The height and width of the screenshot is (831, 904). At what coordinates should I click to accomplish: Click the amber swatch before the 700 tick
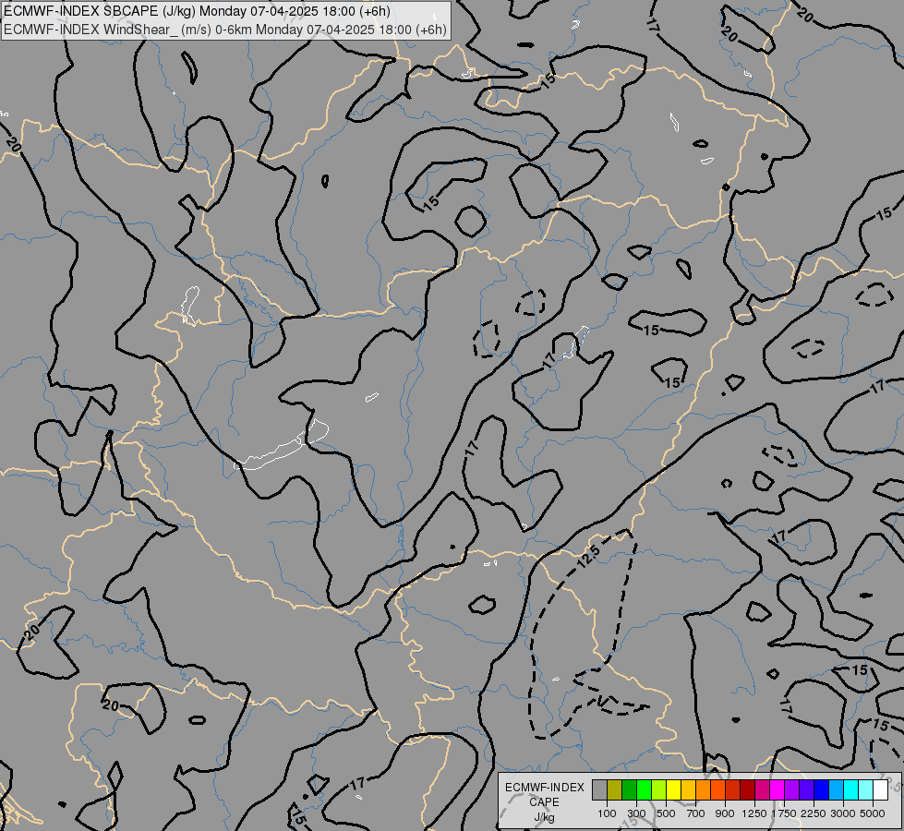click(x=688, y=789)
